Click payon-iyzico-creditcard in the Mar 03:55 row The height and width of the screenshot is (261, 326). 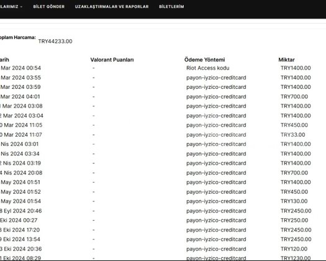tap(216, 78)
